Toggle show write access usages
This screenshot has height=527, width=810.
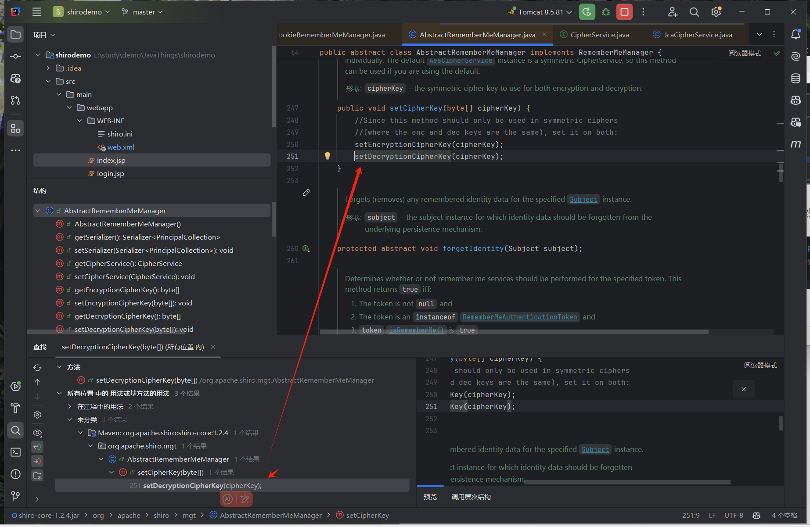[x=37, y=461]
